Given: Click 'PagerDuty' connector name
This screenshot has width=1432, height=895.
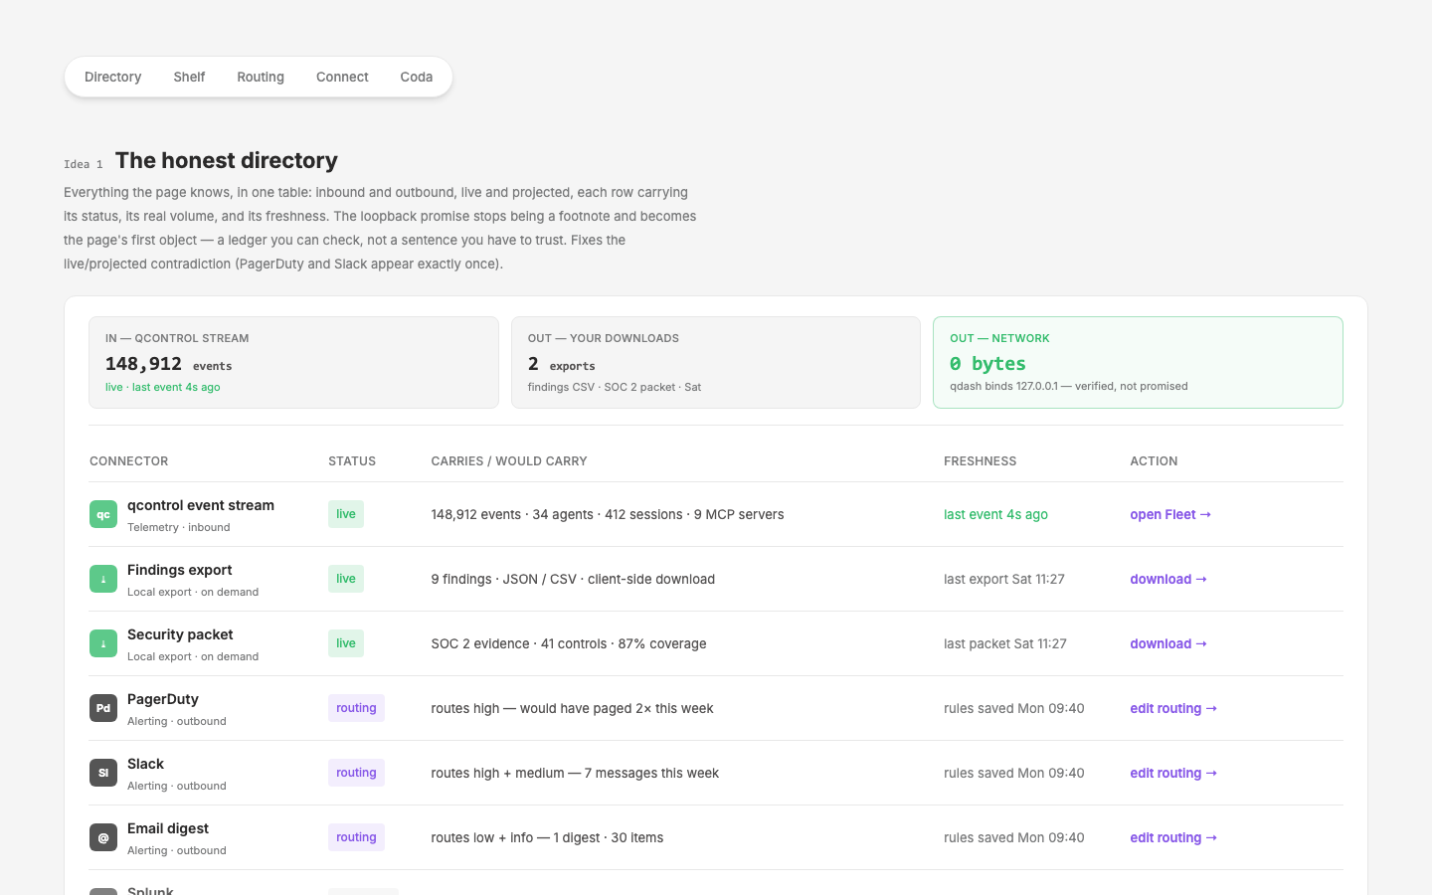Looking at the screenshot, I should (x=163, y=699).
